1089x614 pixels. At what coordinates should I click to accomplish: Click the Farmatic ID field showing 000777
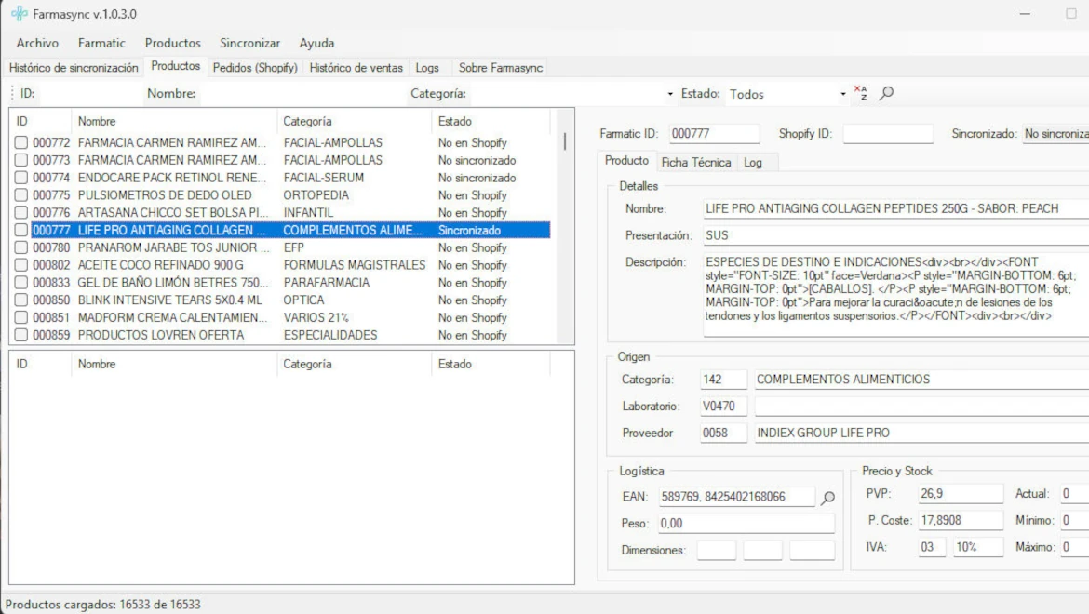pyautogui.click(x=714, y=134)
